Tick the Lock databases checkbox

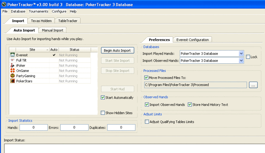[x=248, y=57]
